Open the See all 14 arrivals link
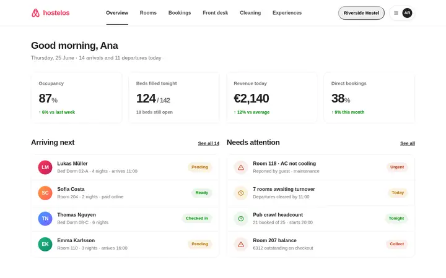Screen dimensions: 446x278 pyautogui.click(x=209, y=143)
